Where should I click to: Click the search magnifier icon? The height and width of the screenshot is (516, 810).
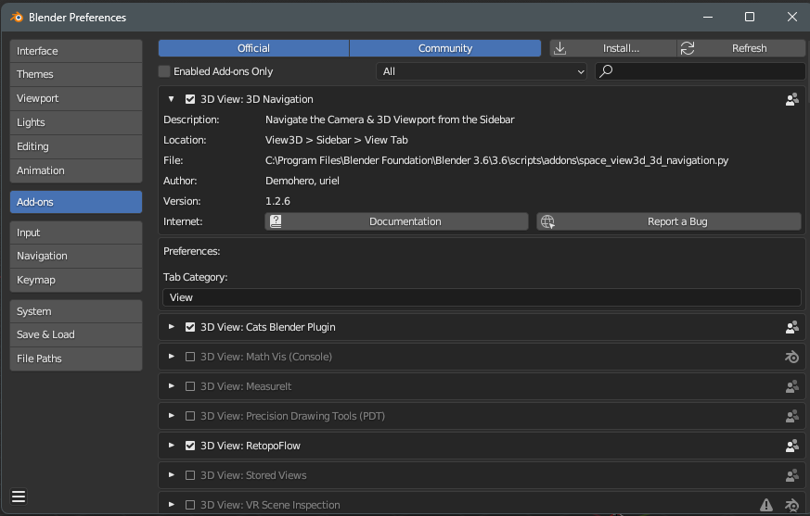point(607,70)
